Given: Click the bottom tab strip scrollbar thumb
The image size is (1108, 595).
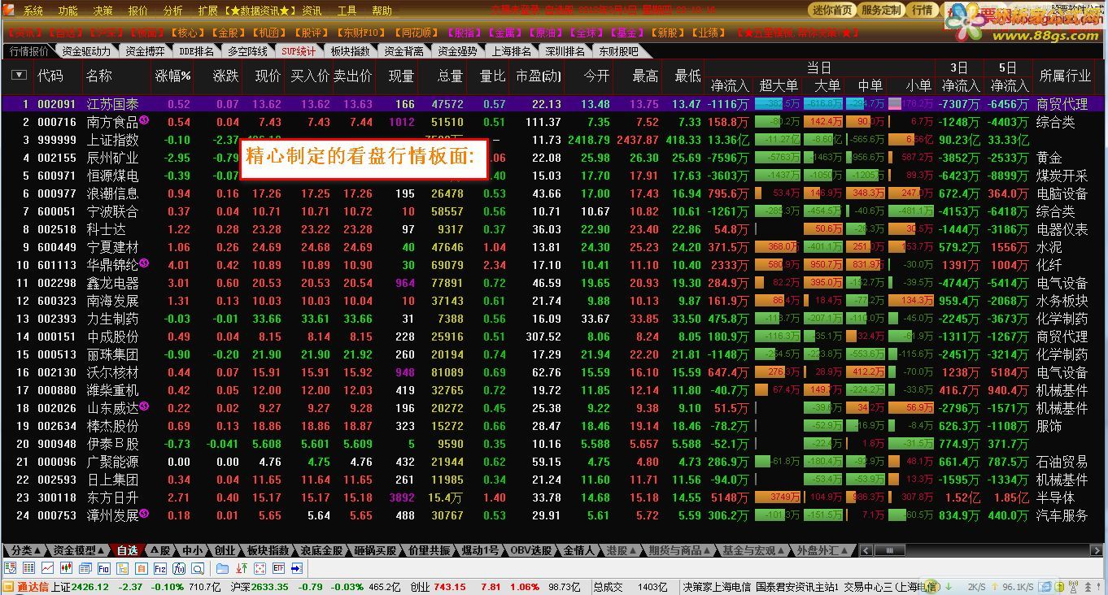Looking at the screenshot, I should coord(890,550).
